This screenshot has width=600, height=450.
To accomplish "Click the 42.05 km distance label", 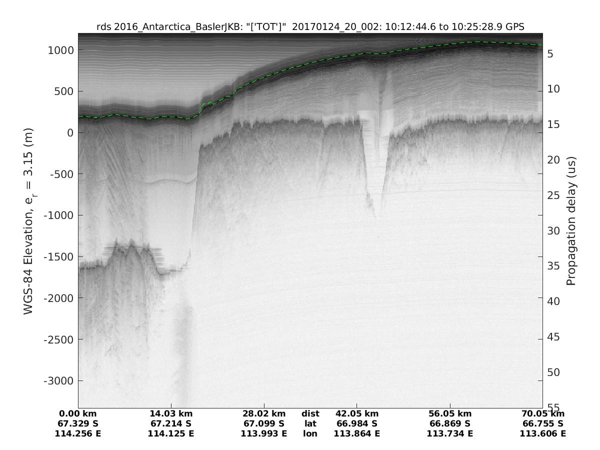I will tap(356, 414).
